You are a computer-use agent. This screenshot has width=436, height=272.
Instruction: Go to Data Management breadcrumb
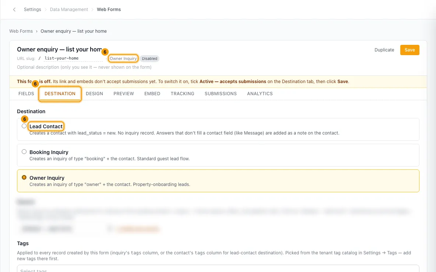[x=69, y=10]
